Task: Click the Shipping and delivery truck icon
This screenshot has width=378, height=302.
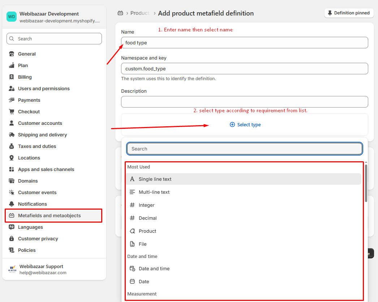Action: pyautogui.click(x=12, y=135)
